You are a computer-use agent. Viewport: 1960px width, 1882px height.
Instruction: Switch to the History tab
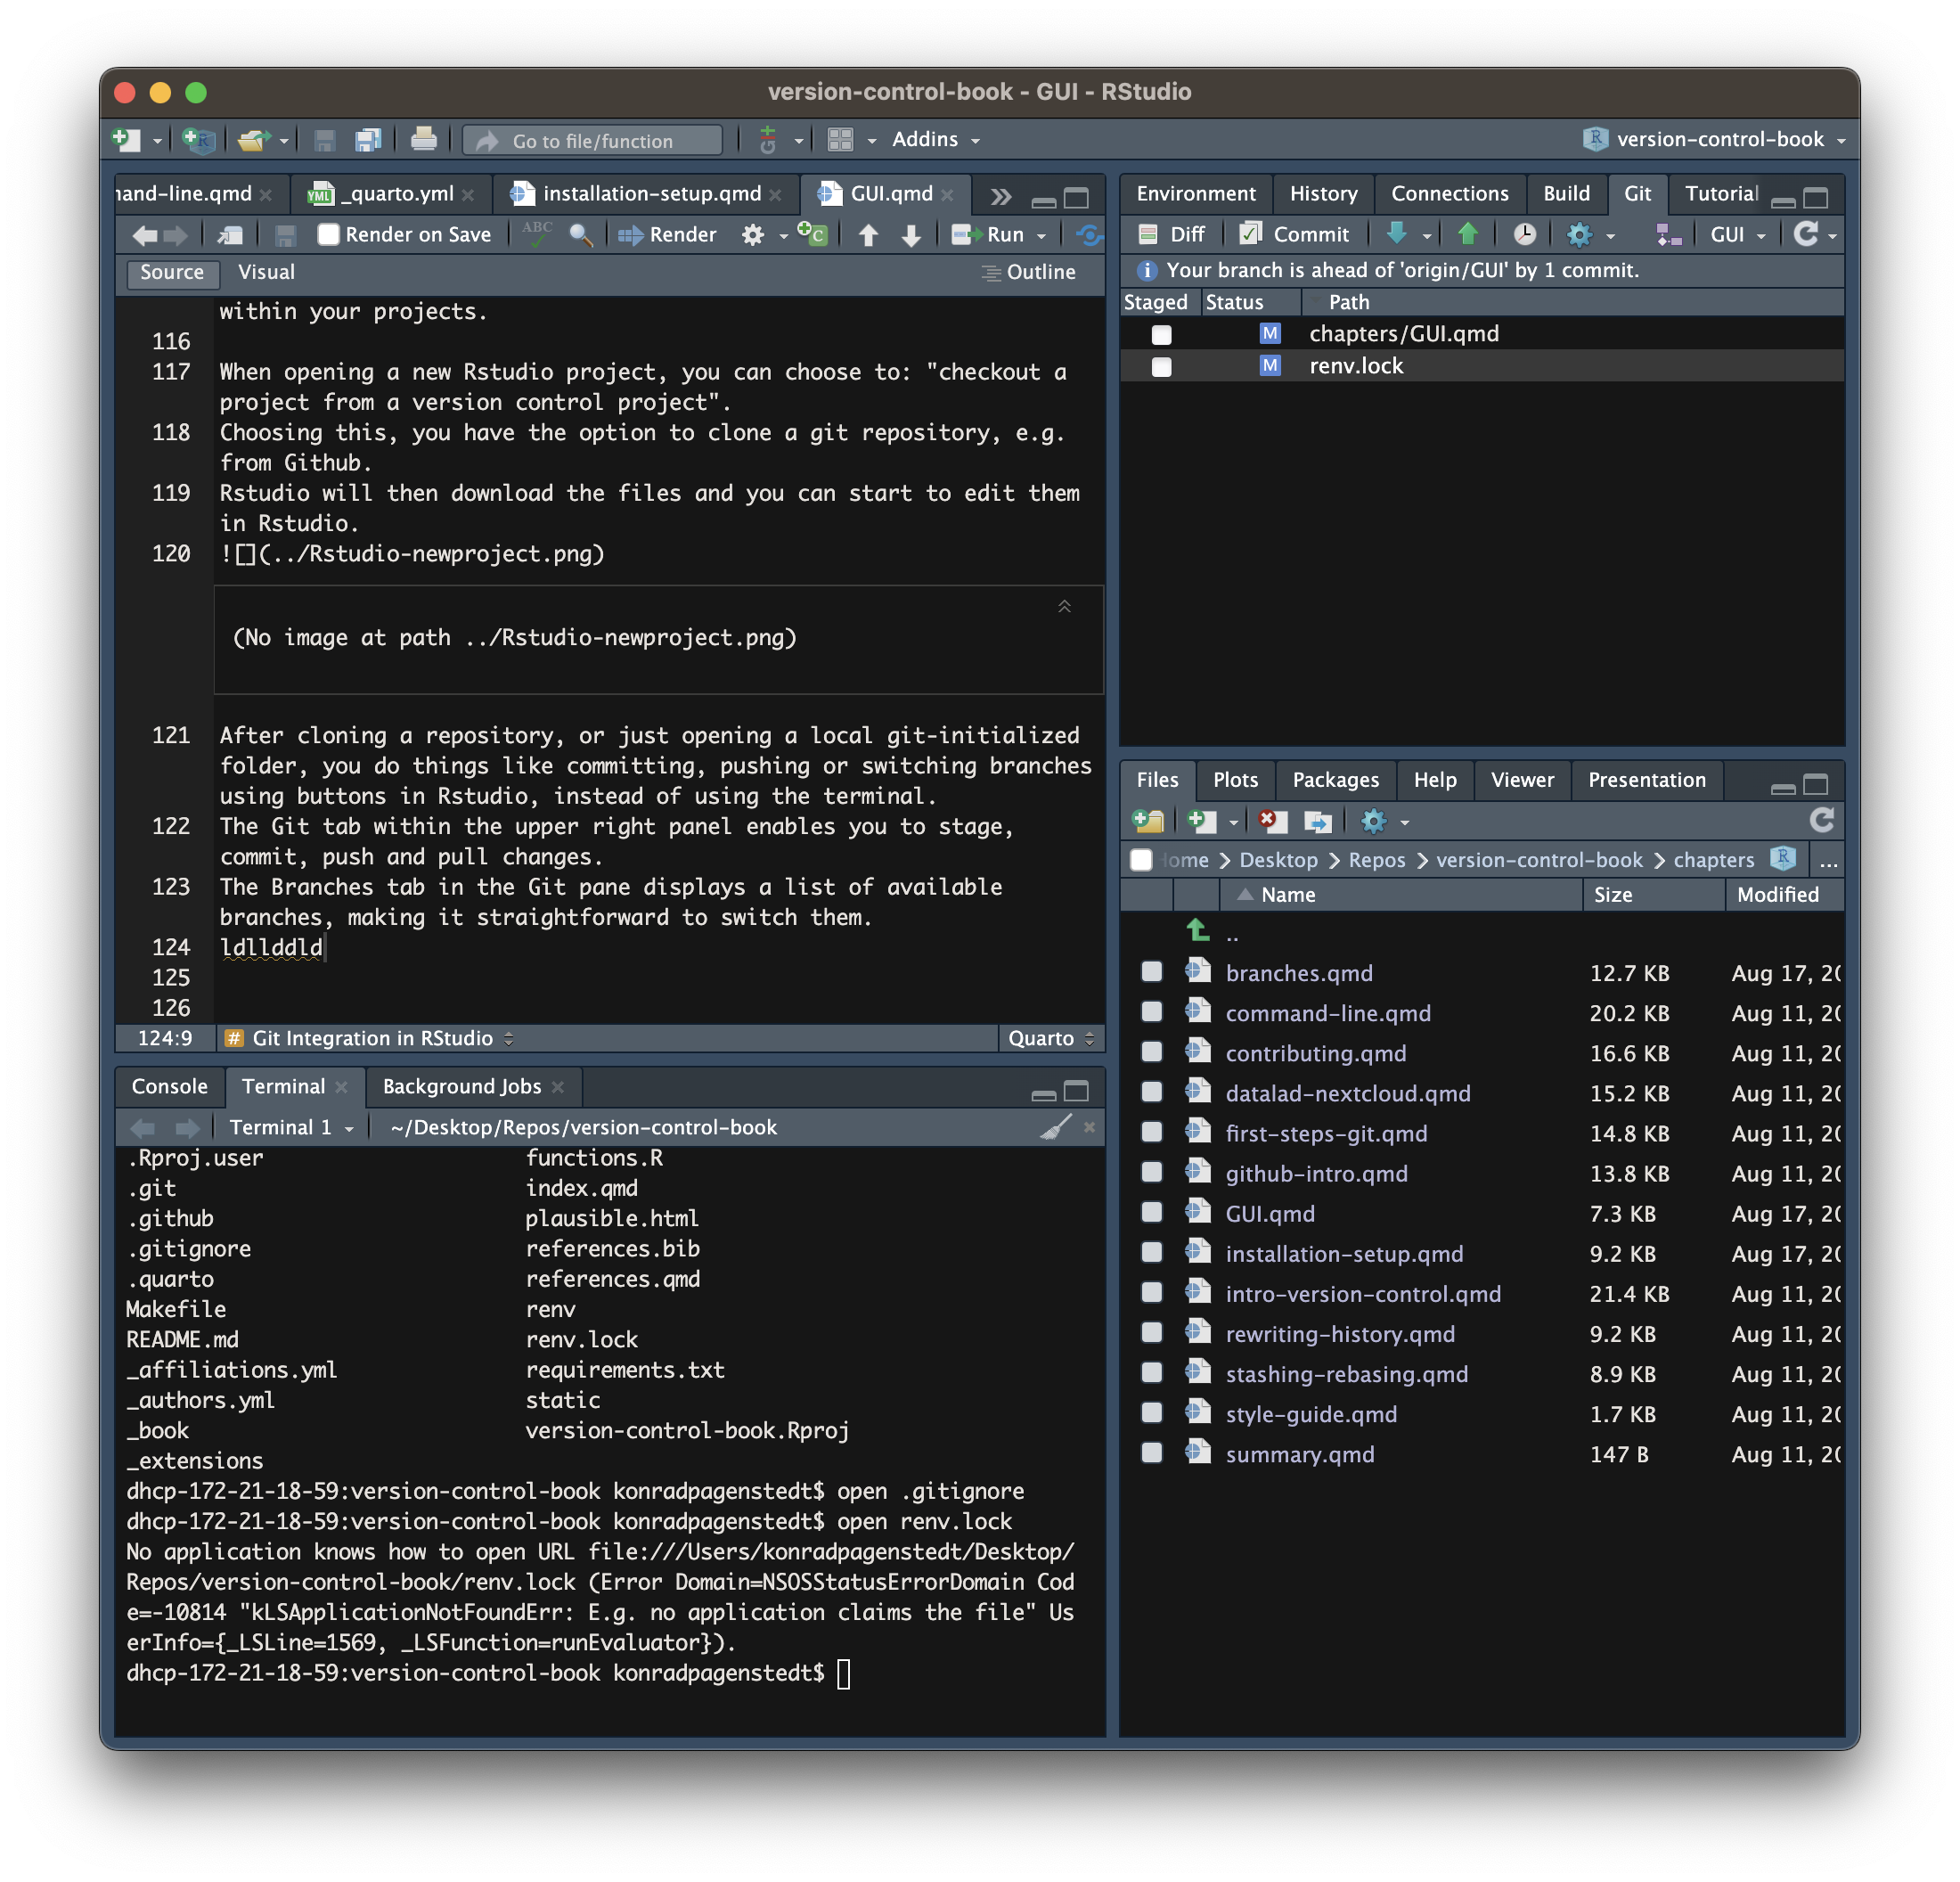pos(1322,193)
